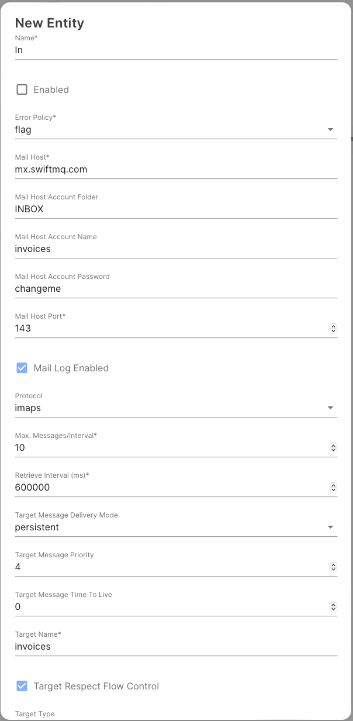This screenshot has width=353, height=721.
Task: Click the Target Message Priority stepper
Action: click(x=333, y=567)
